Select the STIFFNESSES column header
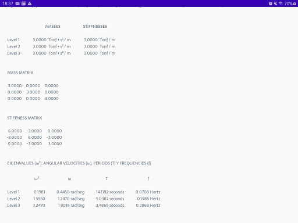 (x=95, y=27)
